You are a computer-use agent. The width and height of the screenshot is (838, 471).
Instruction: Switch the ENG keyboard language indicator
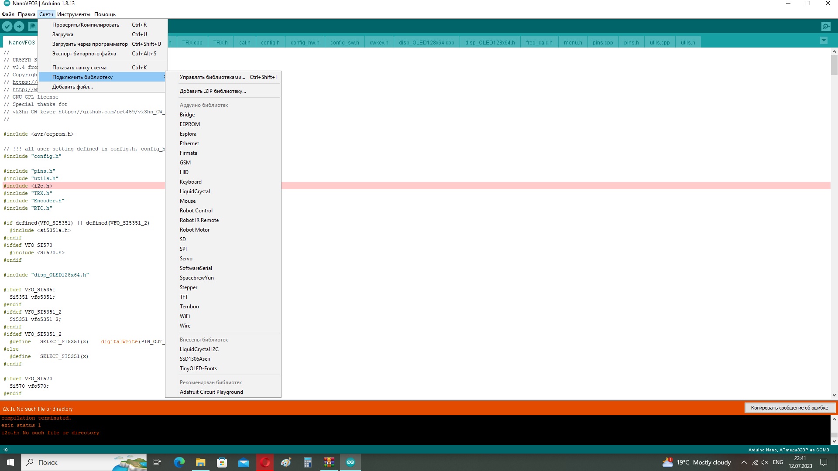pyautogui.click(x=778, y=462)
